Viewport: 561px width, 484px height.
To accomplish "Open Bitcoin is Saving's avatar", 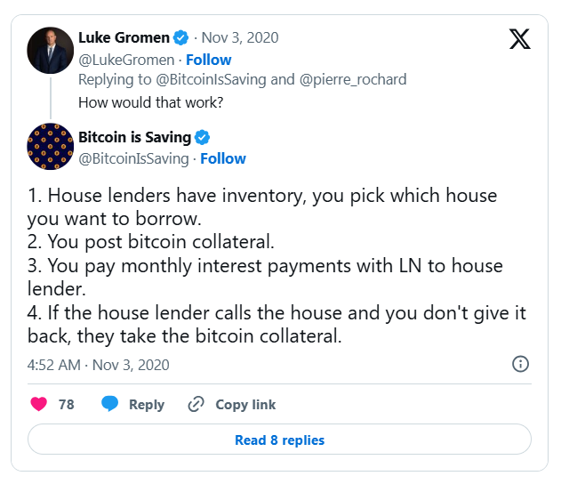I will pos(51,146).
